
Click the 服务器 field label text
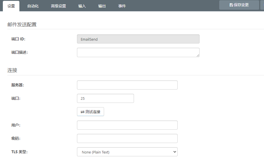[x=18, y=85]
